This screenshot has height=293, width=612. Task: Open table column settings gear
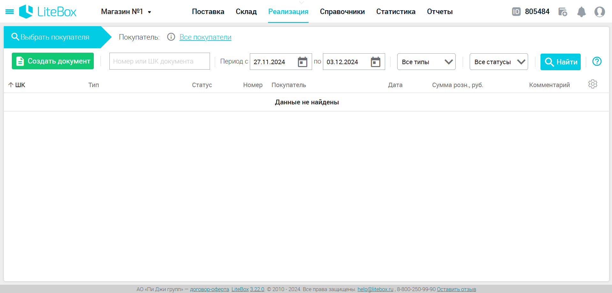pyautogui.click(x=593, y=84)
